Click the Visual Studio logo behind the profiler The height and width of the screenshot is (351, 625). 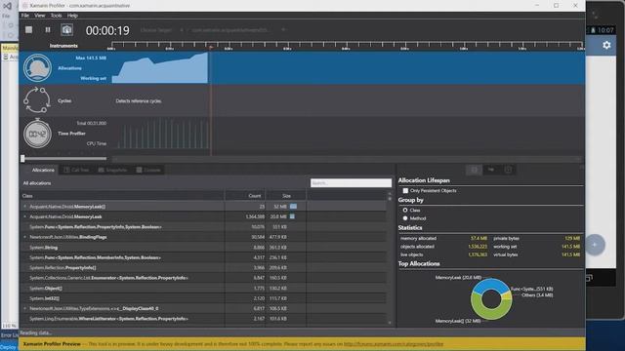pyautogui.click(x=7, y=6)
